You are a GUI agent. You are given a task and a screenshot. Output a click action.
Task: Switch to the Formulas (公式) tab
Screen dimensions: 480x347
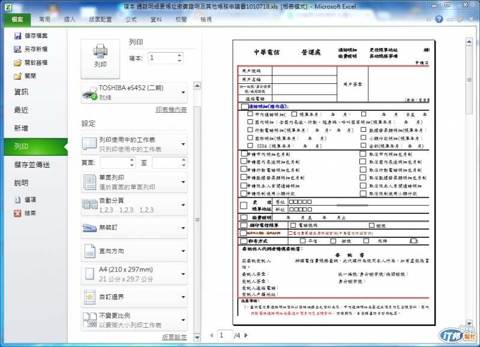point(131,20)
